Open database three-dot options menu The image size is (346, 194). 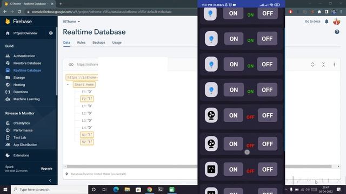(x=334, y=65)
